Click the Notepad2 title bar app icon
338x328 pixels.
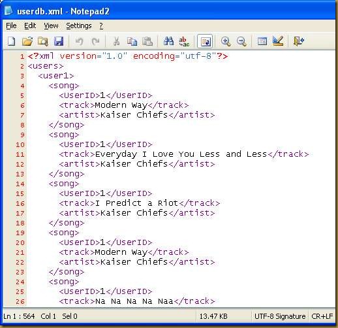(x=8, y=10)
